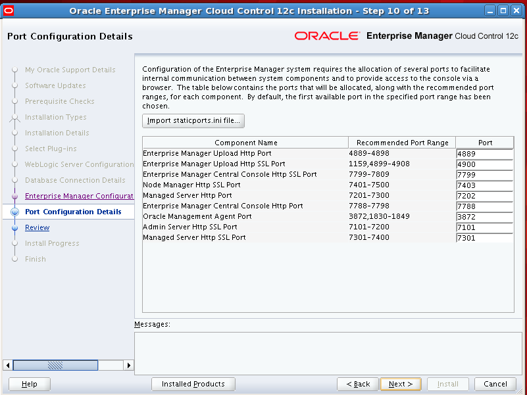Viewport: 527px width, 395px height.
Task: Click the Component Name column header
Action: click(245, 143)
